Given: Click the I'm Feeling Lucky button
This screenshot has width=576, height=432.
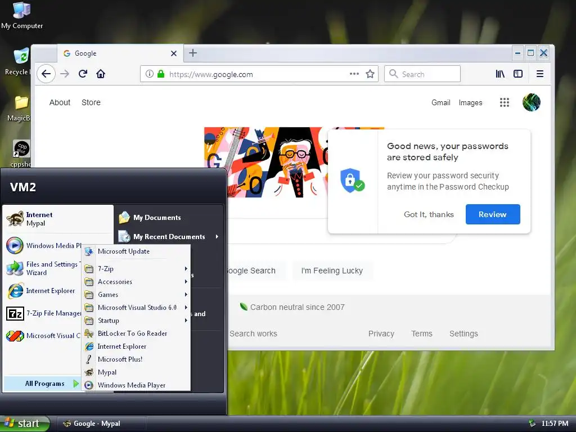Looking at the screenshot, I should coord(332,271).
